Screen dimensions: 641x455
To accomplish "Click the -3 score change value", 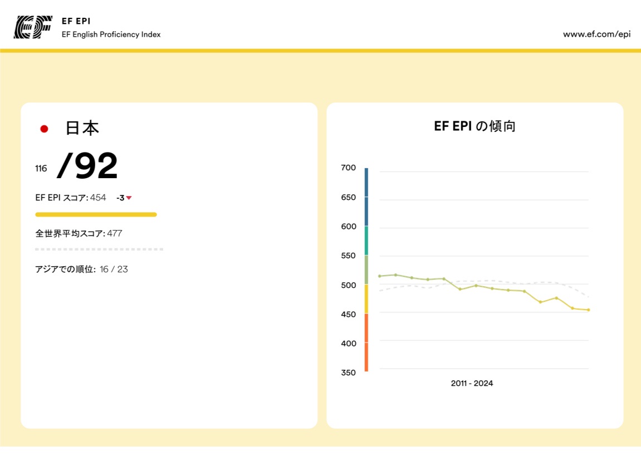I will [120, 198].
